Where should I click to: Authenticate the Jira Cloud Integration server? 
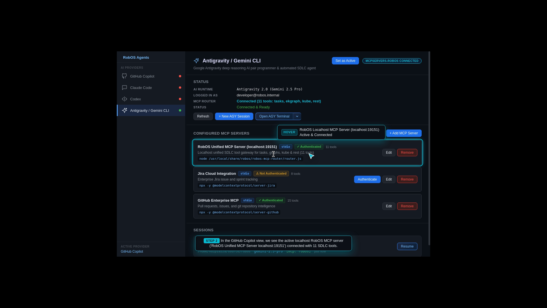[367, 179]
